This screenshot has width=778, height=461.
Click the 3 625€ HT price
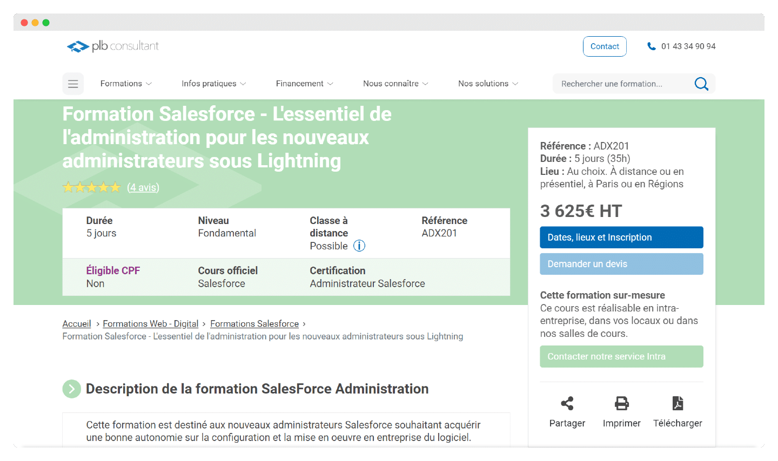(581, 211)
